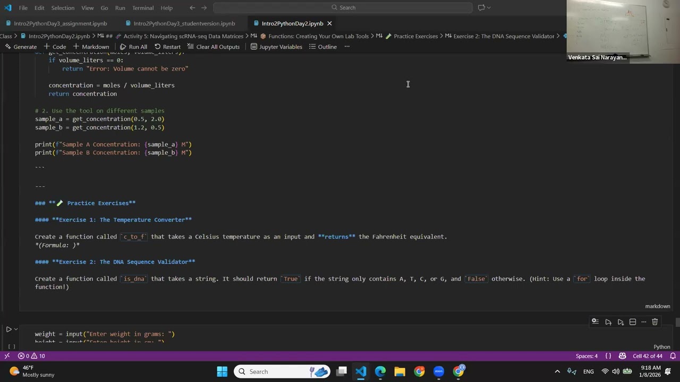
Task: Click Cell 42 of 44 status entry
Action: (x=648, y=356)
